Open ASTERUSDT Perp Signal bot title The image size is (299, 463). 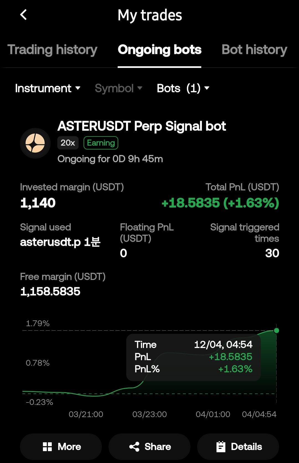pyautogui.click(x=141, y=126)
